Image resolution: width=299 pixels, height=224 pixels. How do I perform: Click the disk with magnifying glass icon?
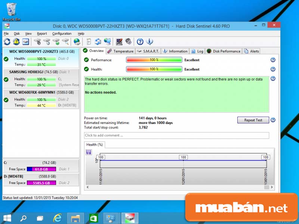[66, 41]
